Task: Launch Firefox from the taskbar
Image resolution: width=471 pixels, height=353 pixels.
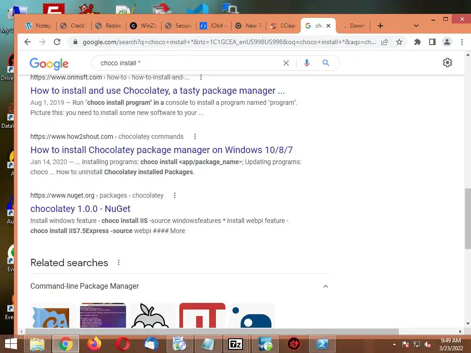Action: coord(94,344)
